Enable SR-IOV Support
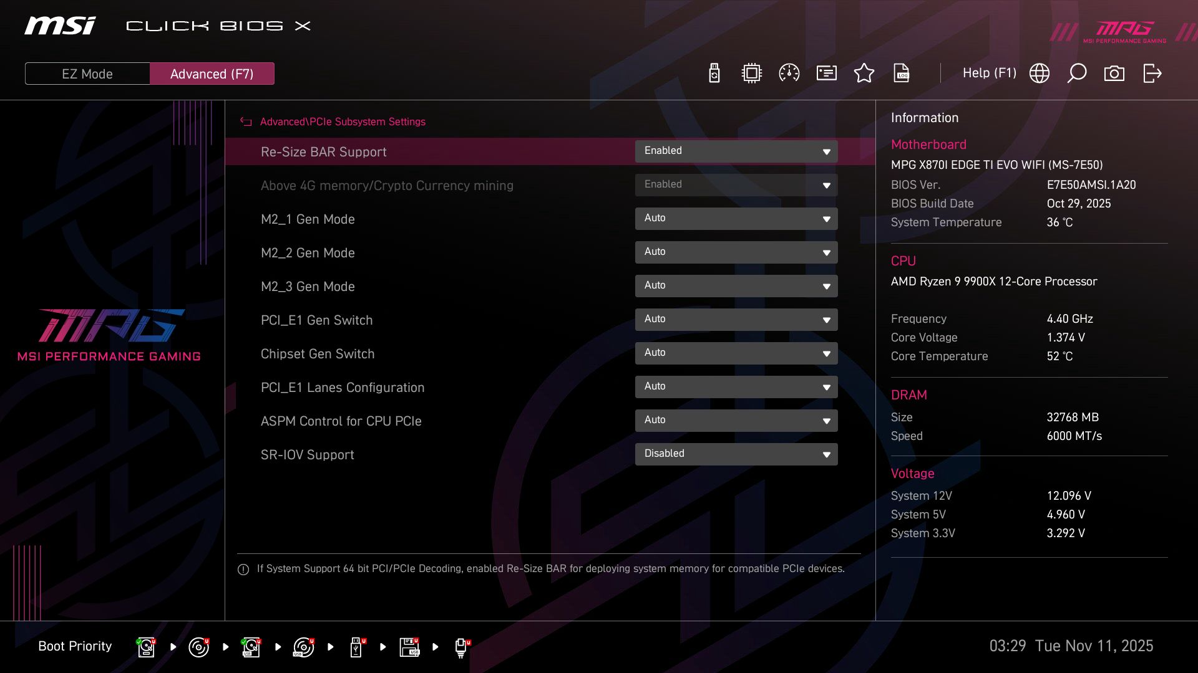Image resolution: width=1198 pixels, height=673 pixels. click(x=736, y=454)
